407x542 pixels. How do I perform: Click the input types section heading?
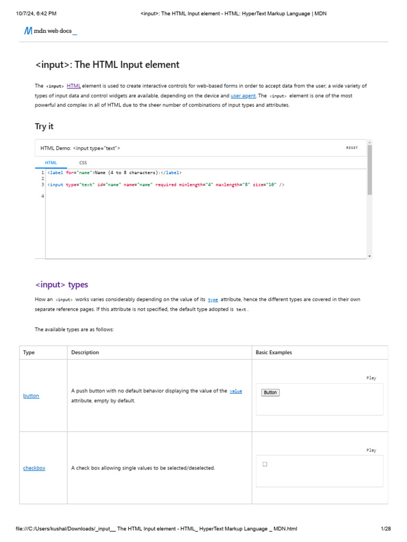[x=61, y=284]
